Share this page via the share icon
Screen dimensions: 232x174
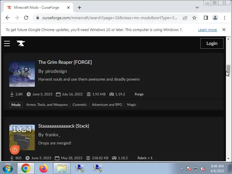[x=185, y=18]
